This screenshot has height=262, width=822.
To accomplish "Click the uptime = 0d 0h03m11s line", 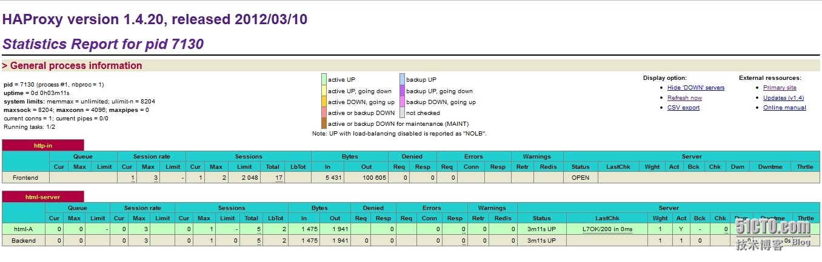I will click(x=36, y=93).
